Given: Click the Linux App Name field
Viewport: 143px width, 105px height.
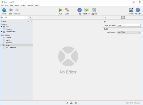Looking at the screenshot, I should click(129, 25).
